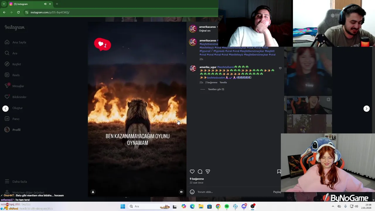Open Discord from the taskbar
Viewport: 375px width, 211px height.
(x=244, y=206)
